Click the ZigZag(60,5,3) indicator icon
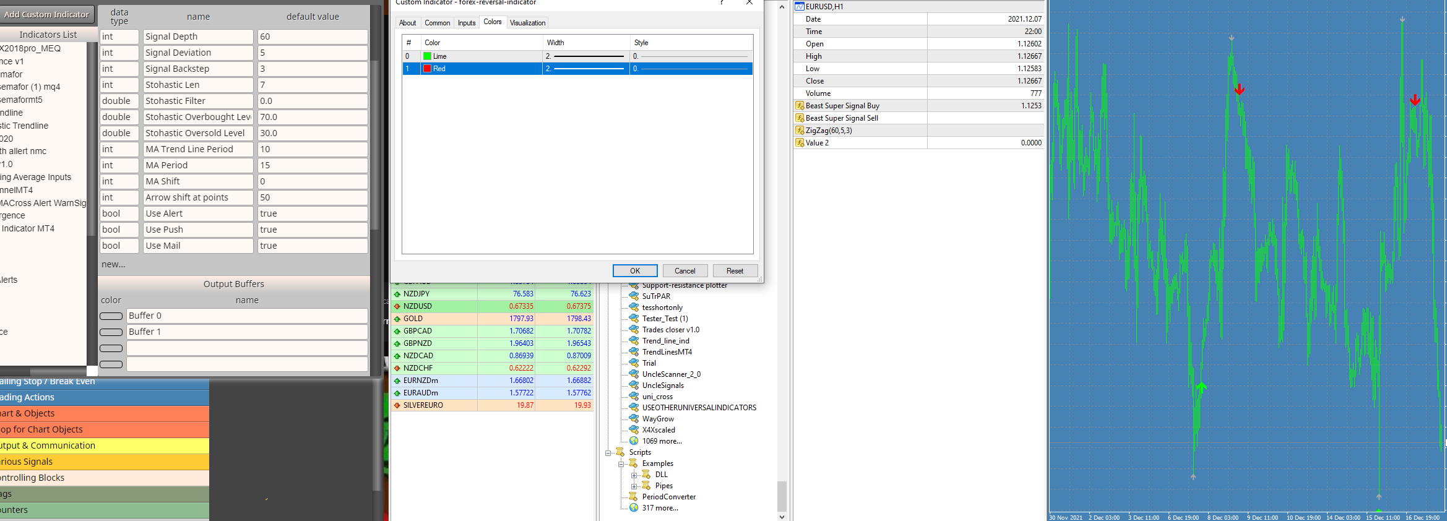Viewport: 1447px width, 521px height. 800,131
